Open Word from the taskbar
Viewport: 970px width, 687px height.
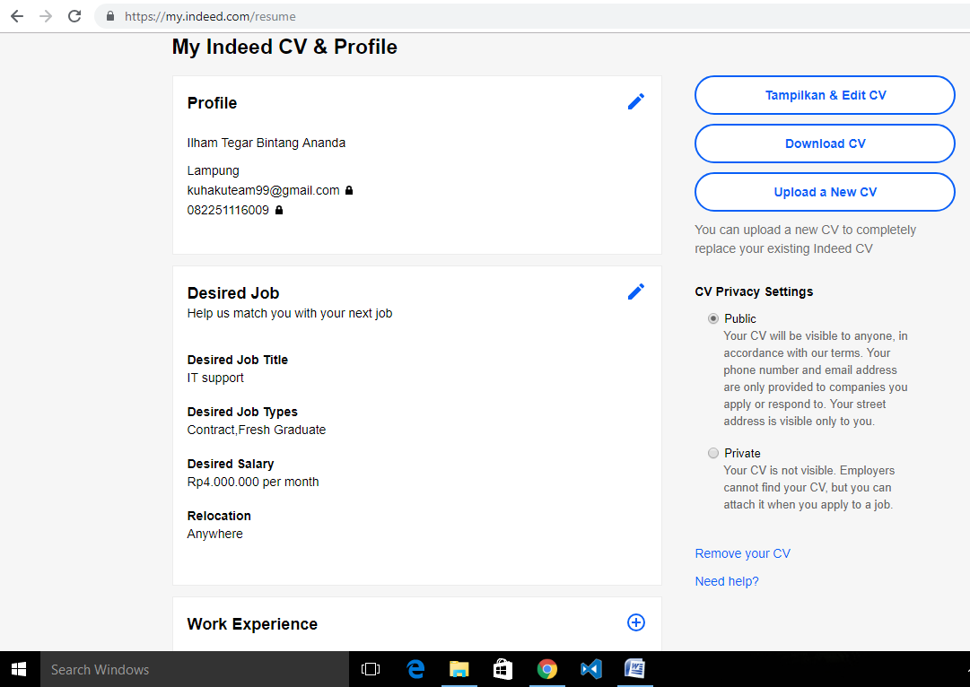(634, 669)
